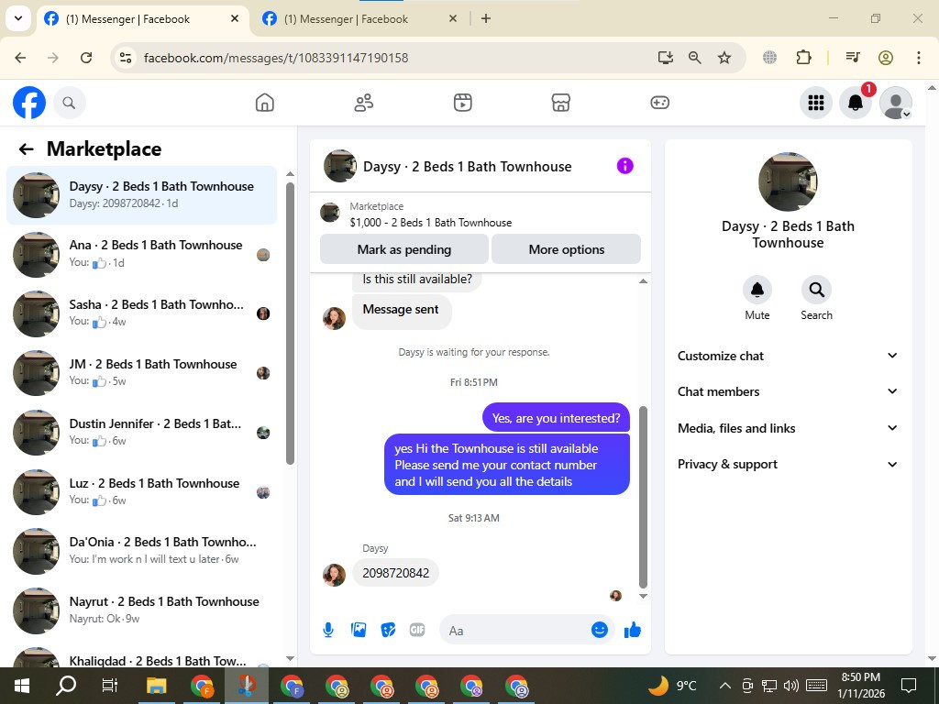Click the 2098720842 message bubble
Viewport: 939px width, 704px height.
[395, 573]
